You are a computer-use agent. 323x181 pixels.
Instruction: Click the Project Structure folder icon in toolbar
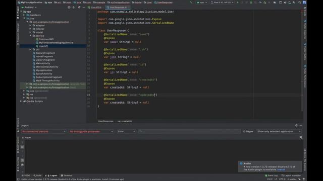pyautogui.click(x=275, y=3)
